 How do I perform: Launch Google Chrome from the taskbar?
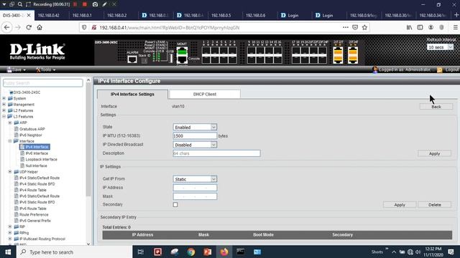(191, 252)
